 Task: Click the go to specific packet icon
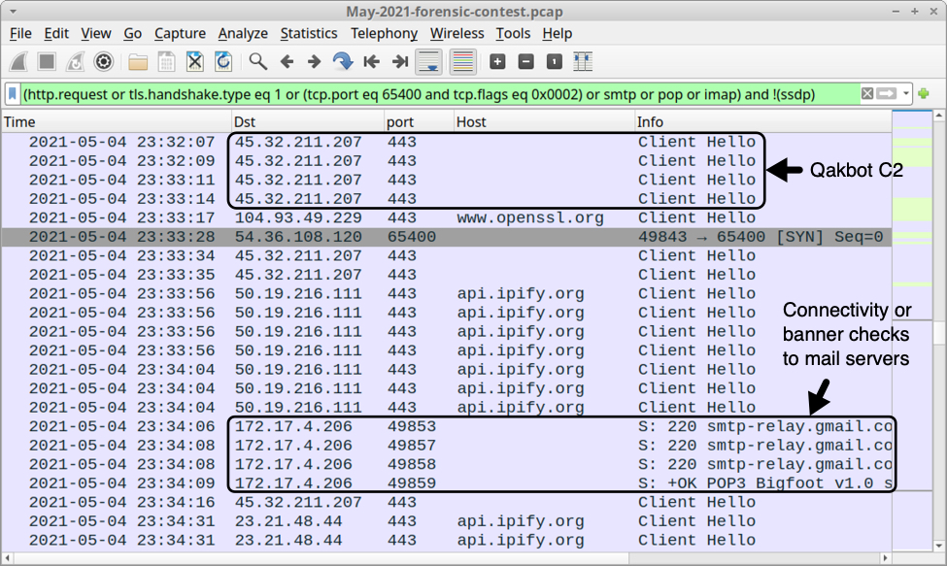tap(342, 62)
